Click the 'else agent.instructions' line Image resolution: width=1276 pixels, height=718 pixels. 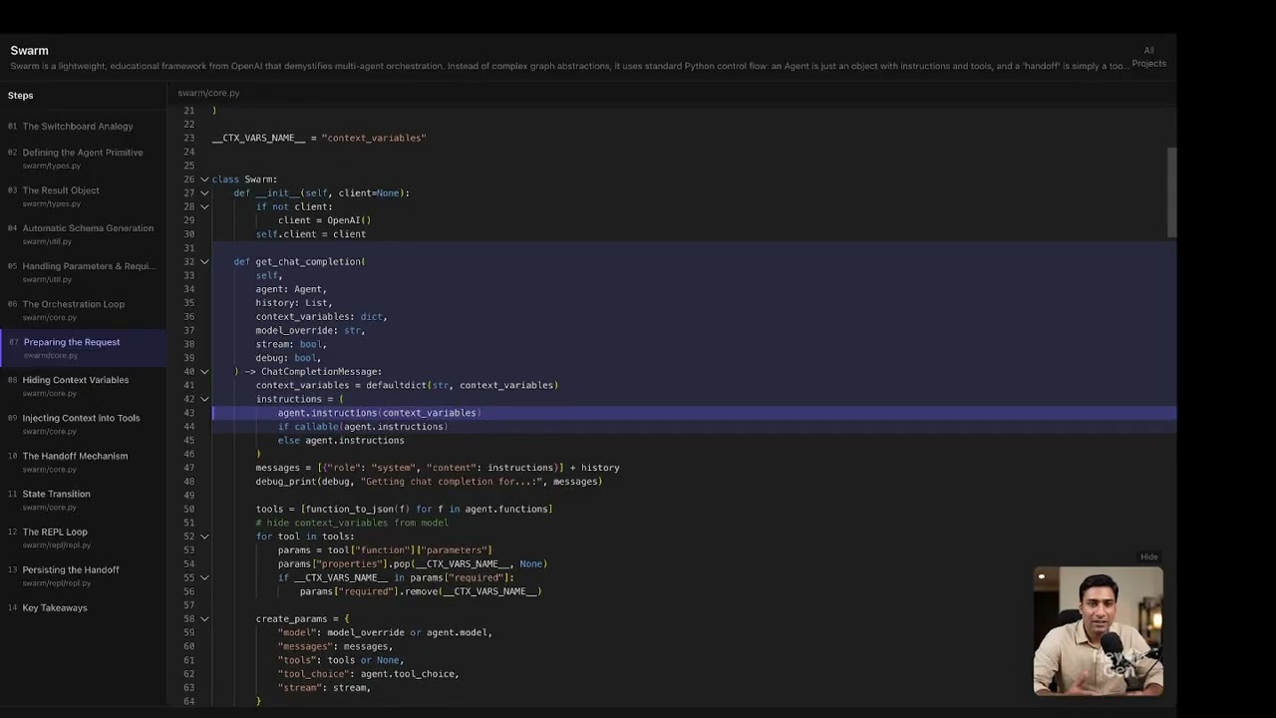coord(341,441)
